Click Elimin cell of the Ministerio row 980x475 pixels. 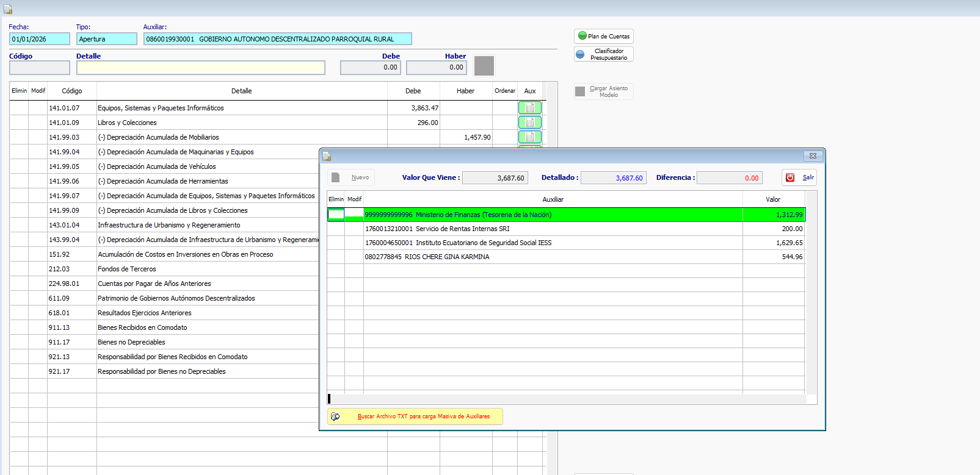(336, 215)
